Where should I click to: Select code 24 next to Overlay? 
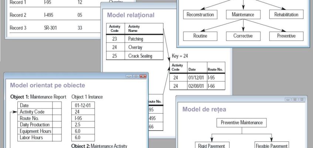(115, 47)
